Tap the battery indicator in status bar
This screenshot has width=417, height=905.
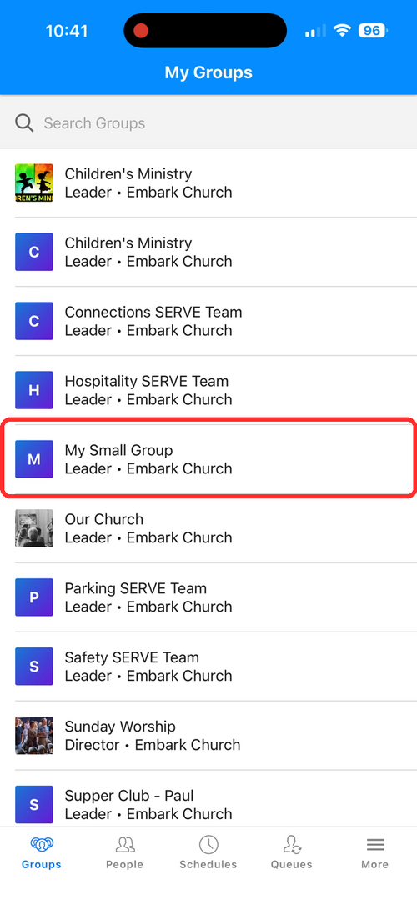tap(373, 31)
